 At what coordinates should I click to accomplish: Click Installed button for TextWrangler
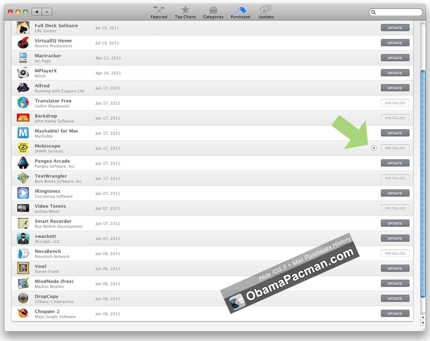tap(395, 178)
